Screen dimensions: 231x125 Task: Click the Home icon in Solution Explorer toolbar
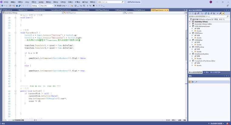point(195,13)
